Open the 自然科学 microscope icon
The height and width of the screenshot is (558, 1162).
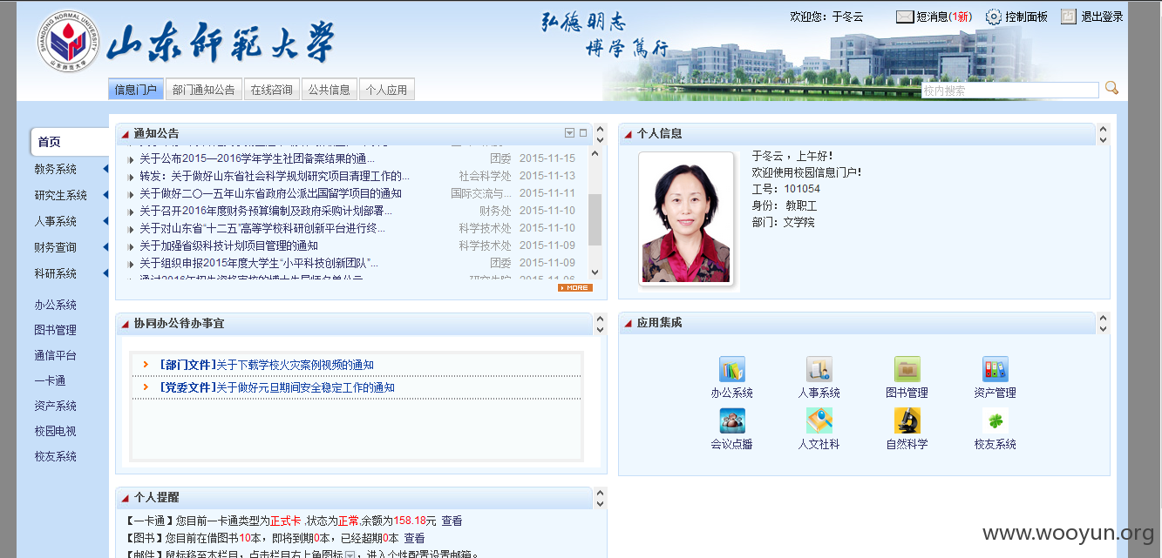pyautogui.click(x=907, y=420)
